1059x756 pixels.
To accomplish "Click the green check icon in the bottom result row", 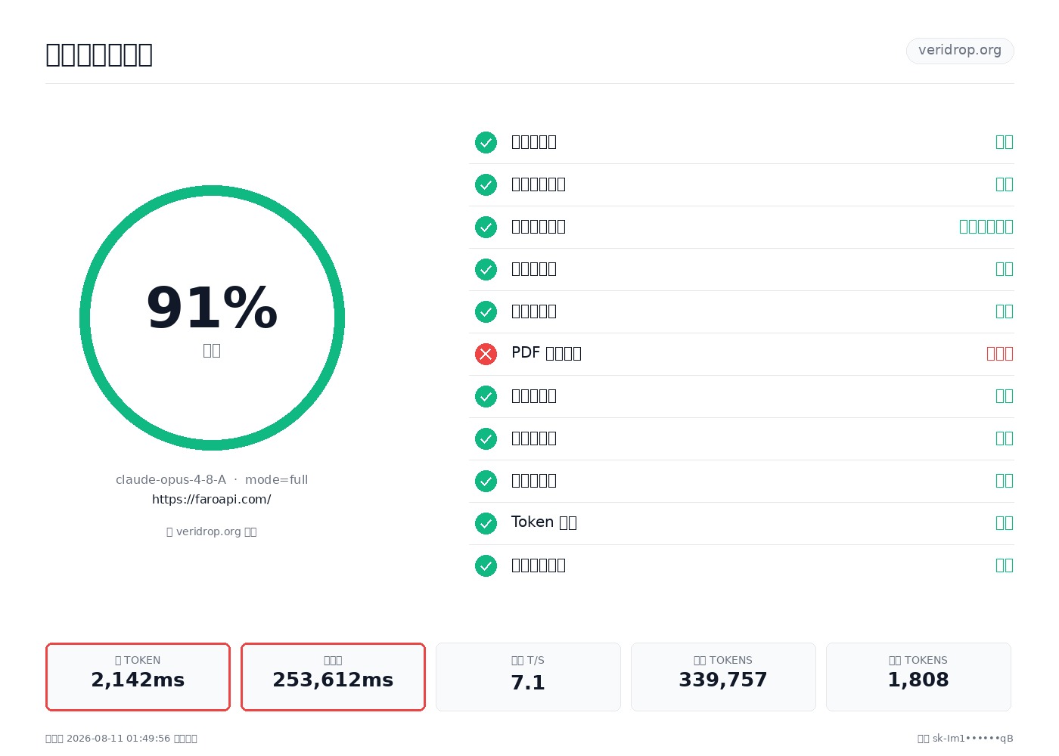I will [x=486, y=565].
